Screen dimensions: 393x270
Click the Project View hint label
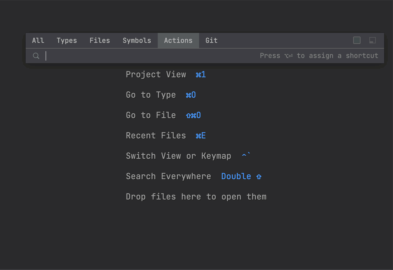click(x=156, y=74)
